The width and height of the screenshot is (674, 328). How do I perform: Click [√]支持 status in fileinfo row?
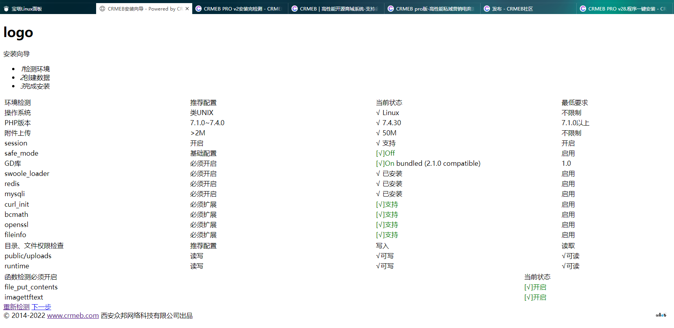click(387, 235)
